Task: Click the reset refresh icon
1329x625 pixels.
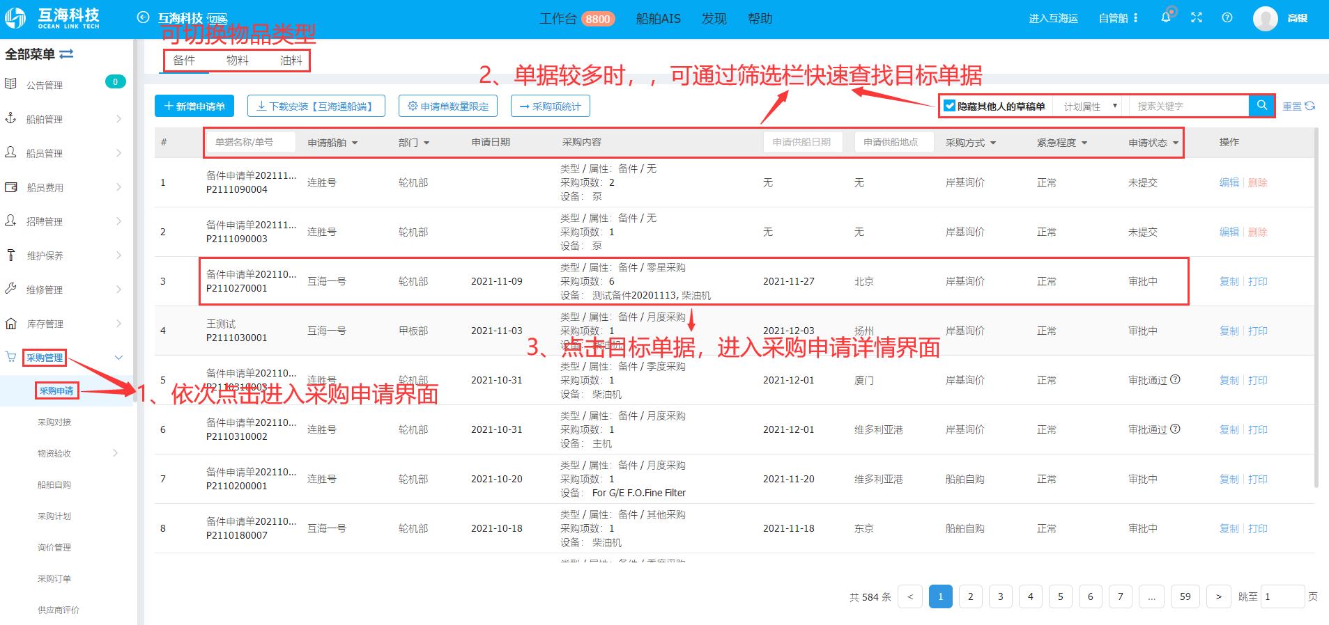Action: tap(1310, 106)
